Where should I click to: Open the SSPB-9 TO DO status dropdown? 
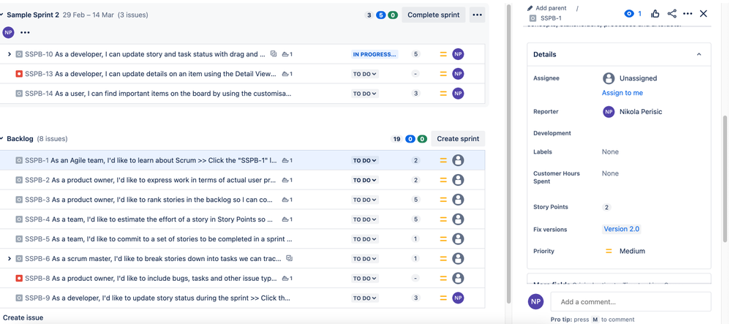pos(365,298)
